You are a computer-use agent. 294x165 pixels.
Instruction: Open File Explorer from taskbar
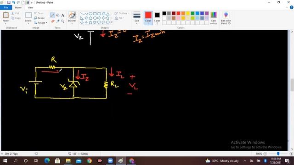point(68,161)
